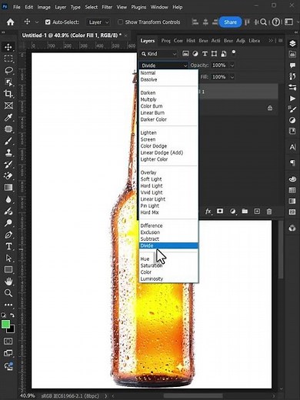Select the Brush tool
This screenshot has height=400, width=300.
tap(8, 141)
